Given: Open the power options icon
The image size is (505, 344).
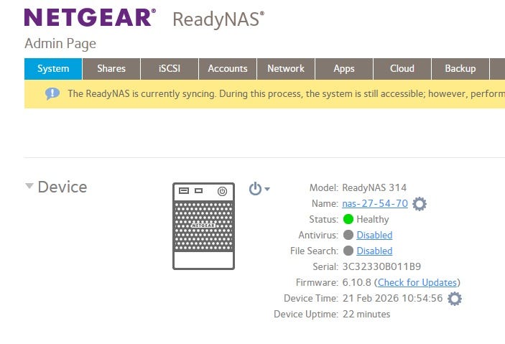Looking at the screenshot, I should tap(255, 189).
